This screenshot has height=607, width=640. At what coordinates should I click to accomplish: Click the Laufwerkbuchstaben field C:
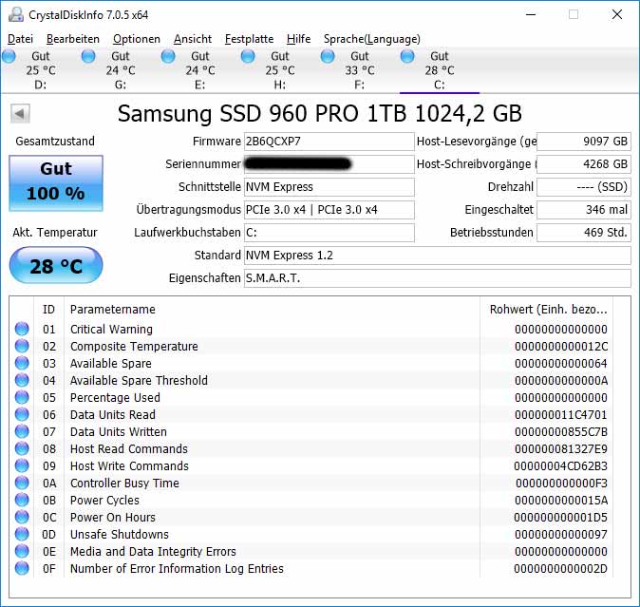329,233
